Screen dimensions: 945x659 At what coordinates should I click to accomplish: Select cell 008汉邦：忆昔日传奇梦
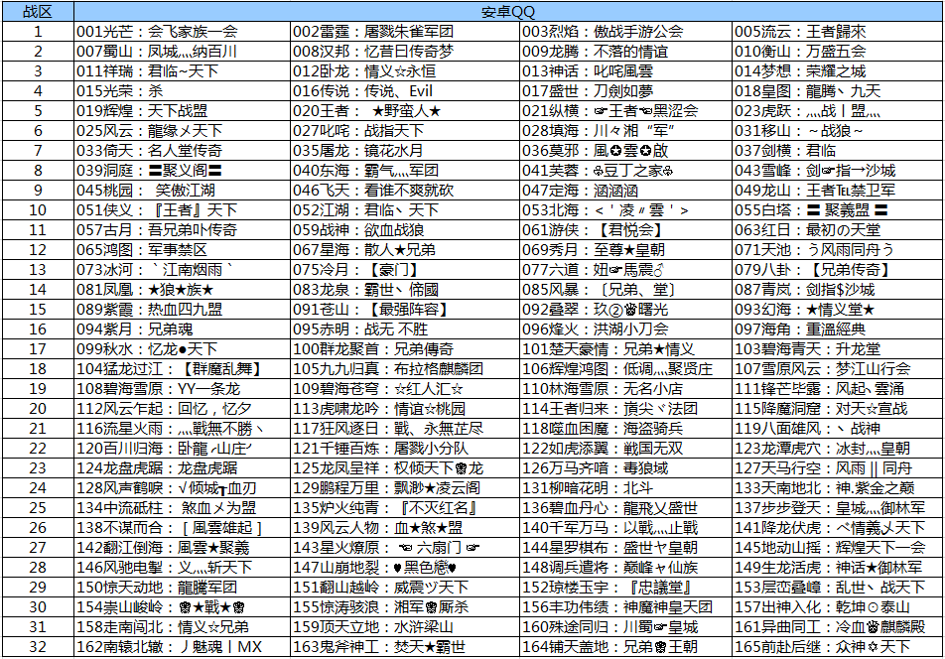(x=405, y=52)
